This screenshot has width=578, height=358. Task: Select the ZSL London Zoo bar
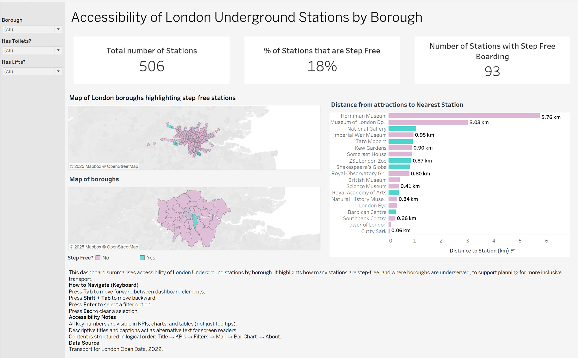point(400,161)
